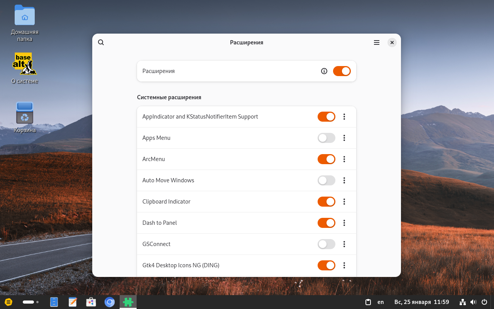Open the software center from the taskbar
Image resolution: width=494 pixels, height=309 pixels.
point(91,302)
